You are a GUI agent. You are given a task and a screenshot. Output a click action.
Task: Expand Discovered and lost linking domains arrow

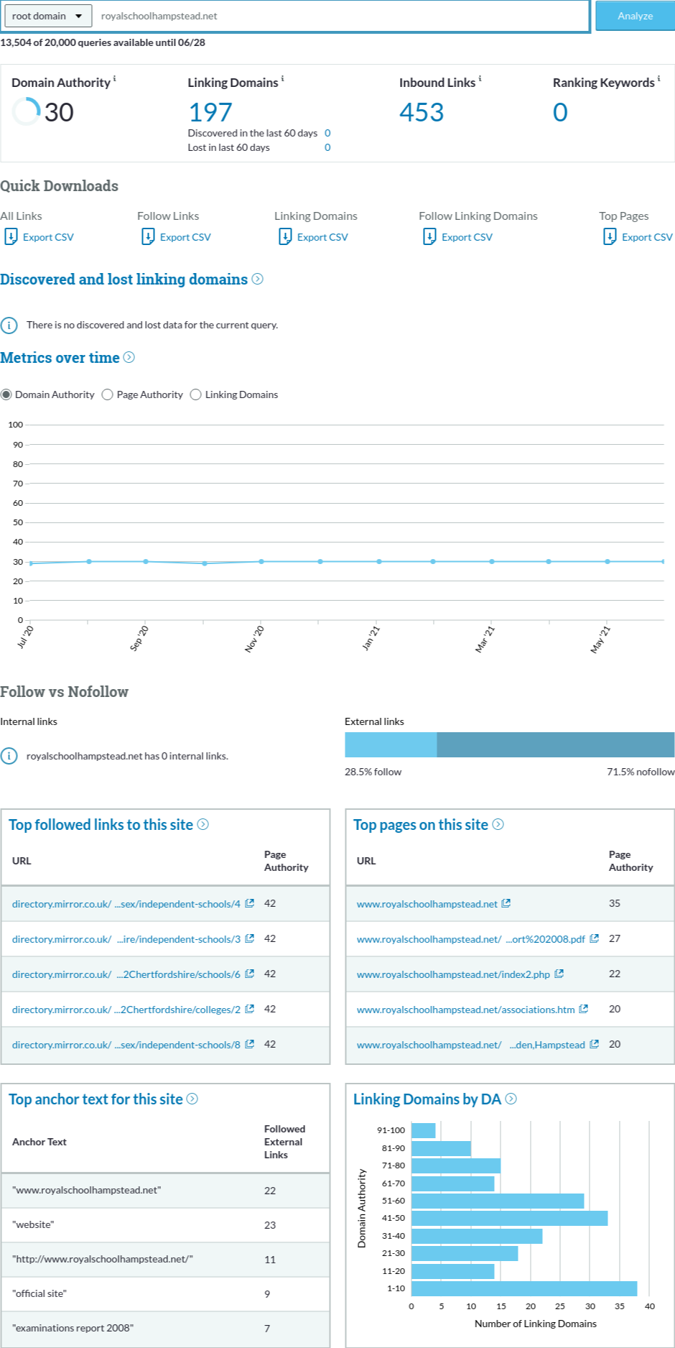pyautogui.click(x=257, y=279)
